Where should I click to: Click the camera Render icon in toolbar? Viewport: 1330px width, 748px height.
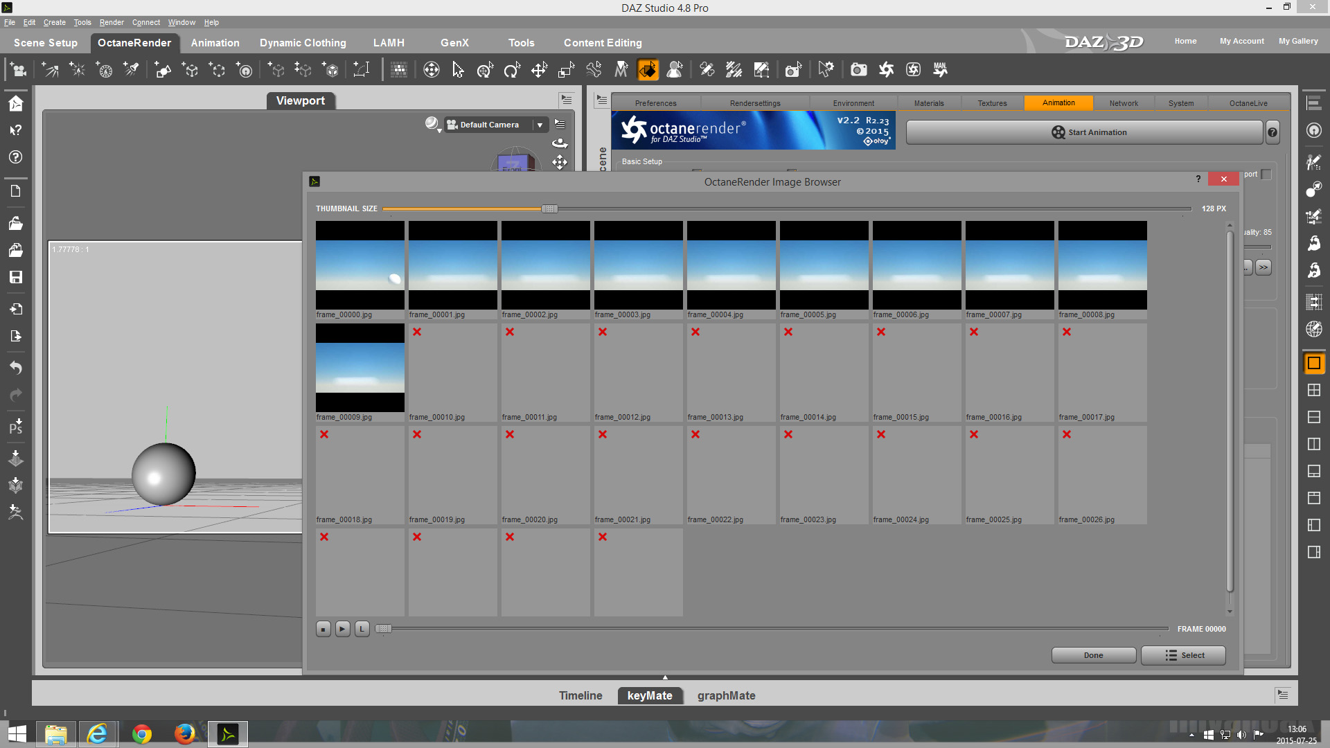pyautogui.click(x=858, y=70)
